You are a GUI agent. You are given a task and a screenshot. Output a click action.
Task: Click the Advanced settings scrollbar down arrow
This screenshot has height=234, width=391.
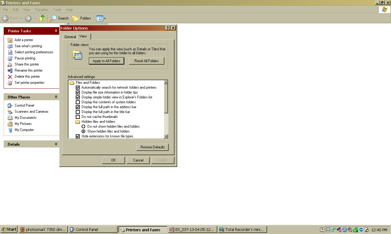166,136
